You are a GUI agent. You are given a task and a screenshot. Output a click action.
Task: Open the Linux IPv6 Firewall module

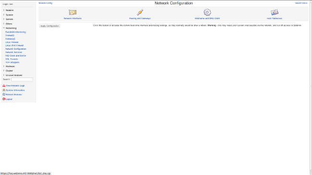pyautogui.click(x=14, y=45)
